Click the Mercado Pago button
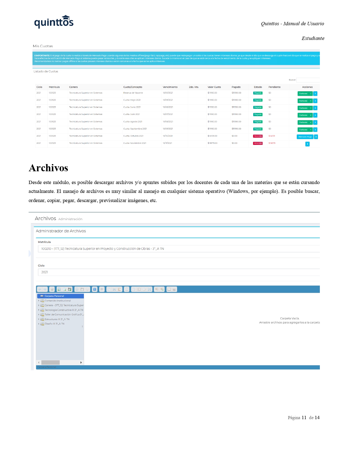 [x=305, y=137]
